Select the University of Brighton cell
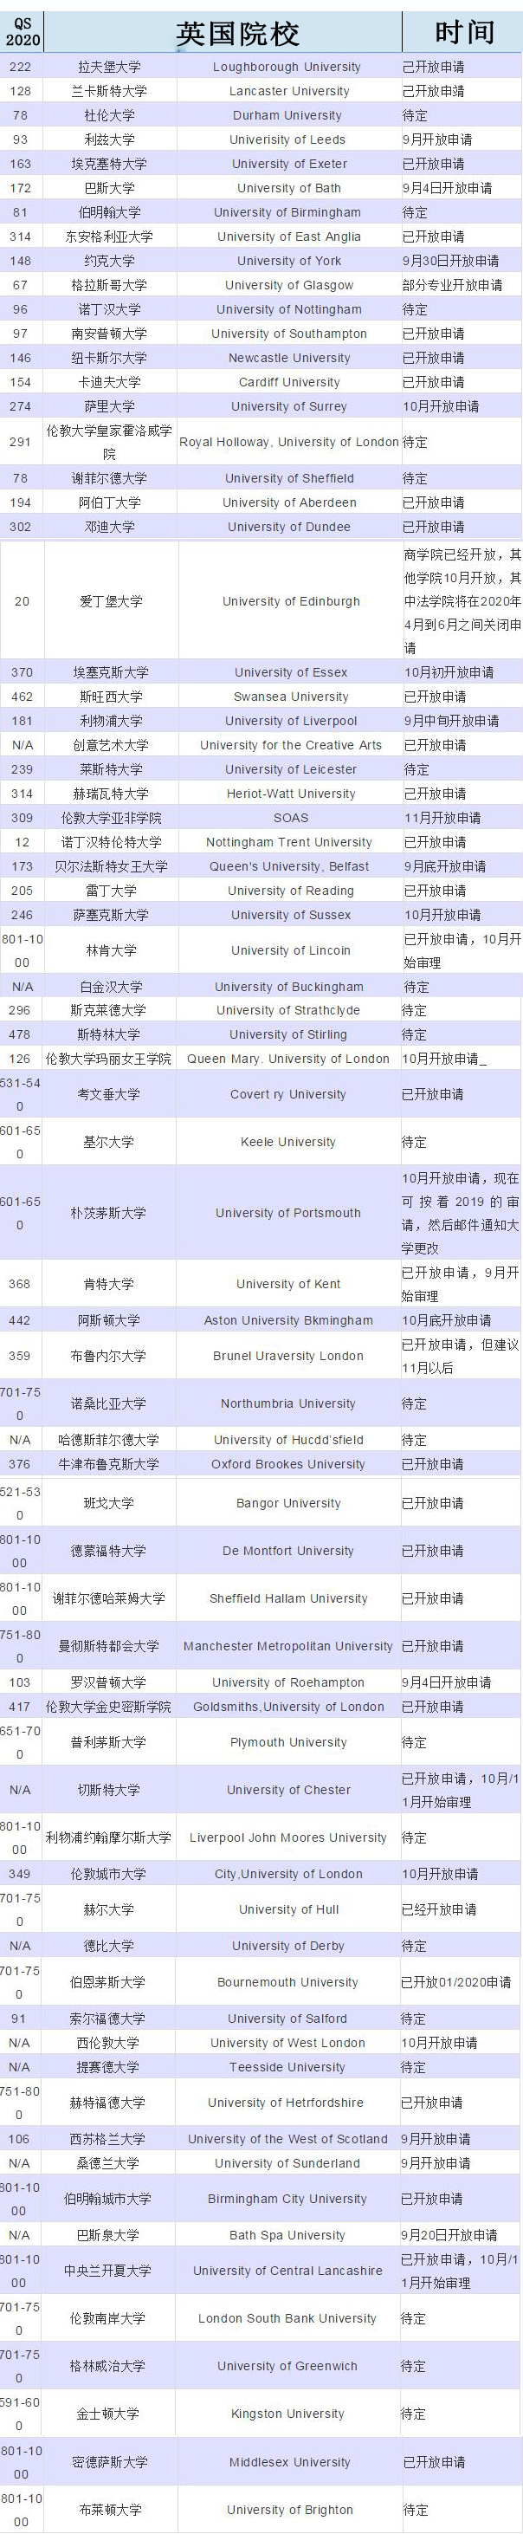Screen dimensions: 523x2534 coord(289,2510)
